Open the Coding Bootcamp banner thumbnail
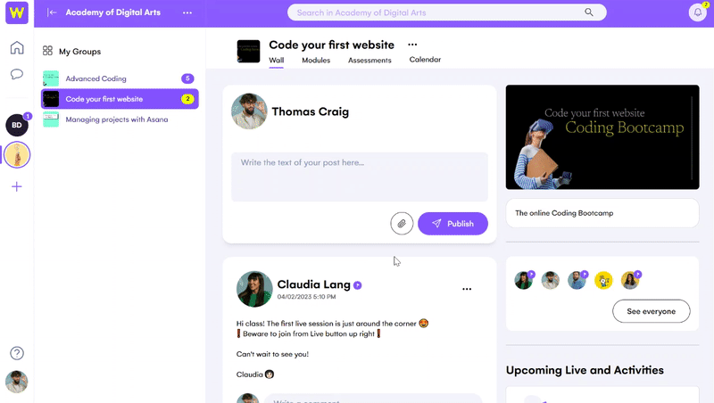714x403 pixels. click(602, 137)
